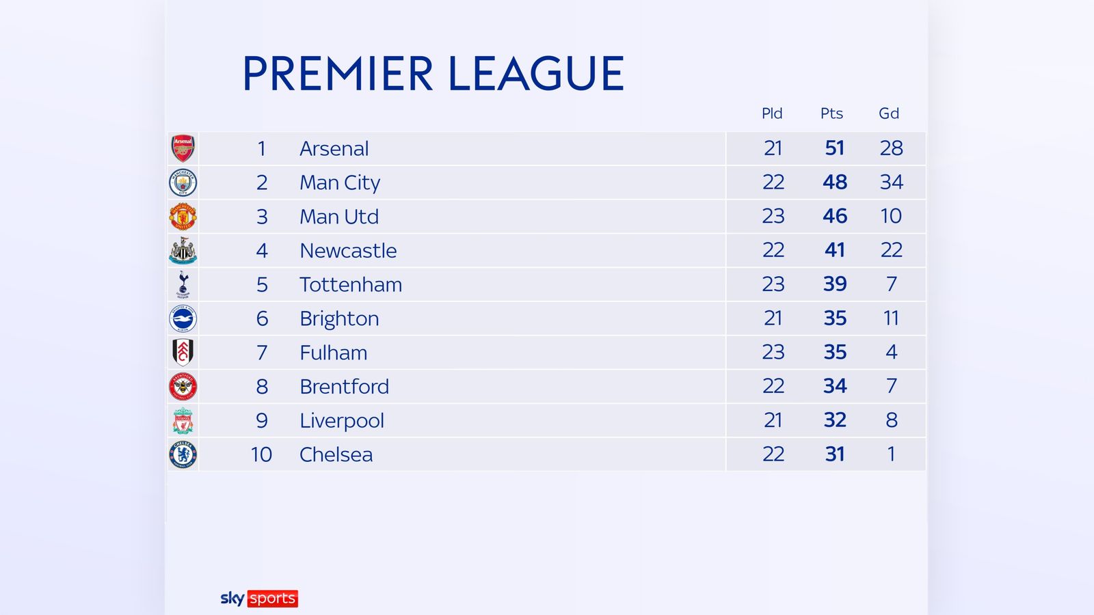The height and width of the screenshot is (615, 1094).
Task: Click the Brentford bee badge
Action: tap(183, 387)
